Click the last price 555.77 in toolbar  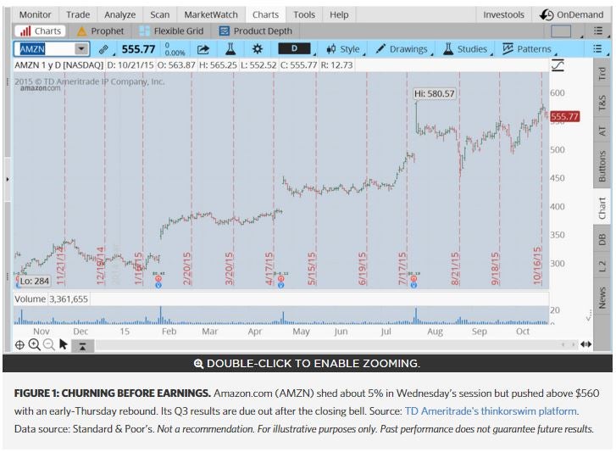[138, 49]
